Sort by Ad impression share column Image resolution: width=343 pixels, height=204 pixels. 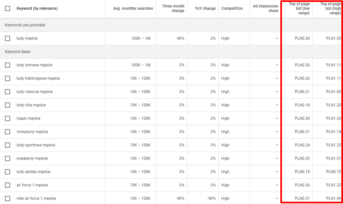[266, 8]
